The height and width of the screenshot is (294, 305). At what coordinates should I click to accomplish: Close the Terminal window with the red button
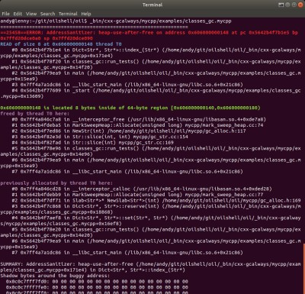click(300, 5)
